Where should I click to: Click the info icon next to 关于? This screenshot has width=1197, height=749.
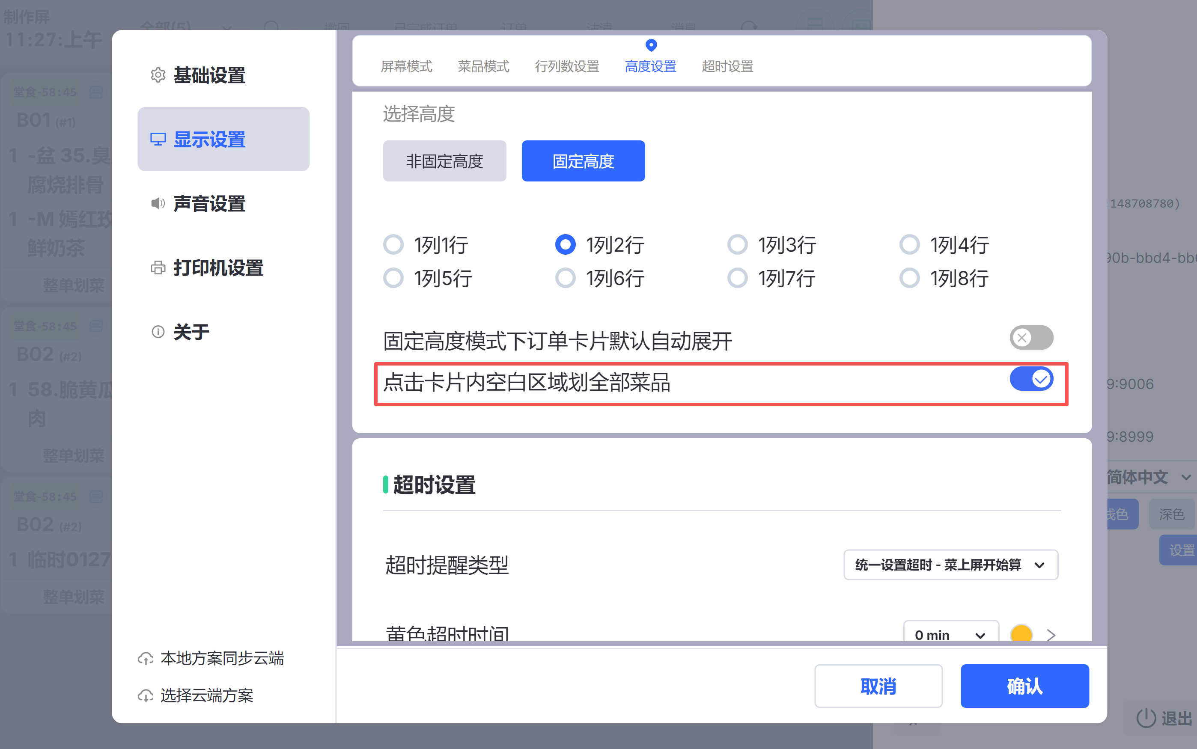158,332
